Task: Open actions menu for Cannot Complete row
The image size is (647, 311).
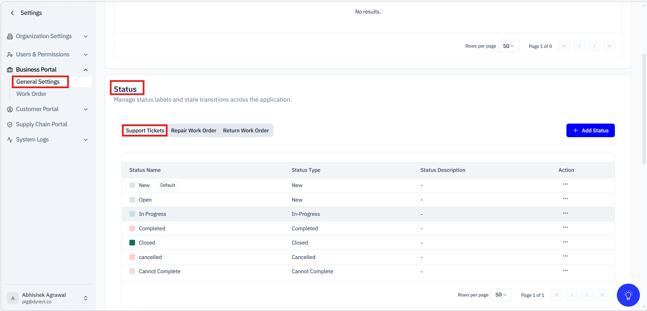Action: [x=565, y=271]
